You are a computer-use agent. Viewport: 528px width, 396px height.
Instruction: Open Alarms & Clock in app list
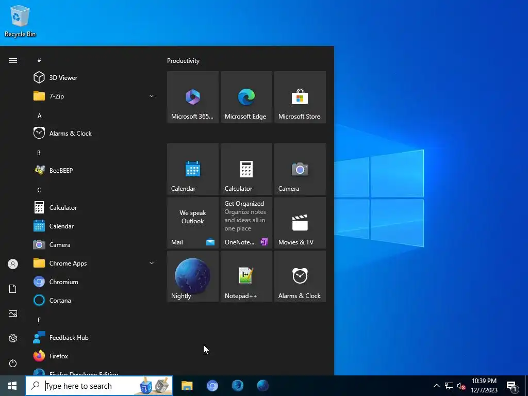[x=94, y=134]
